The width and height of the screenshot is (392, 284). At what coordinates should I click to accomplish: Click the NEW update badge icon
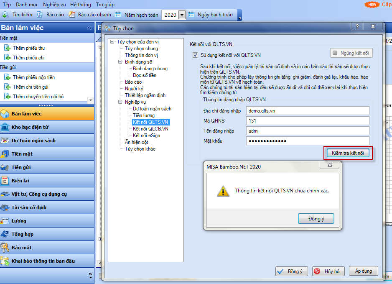[x=372, y=5]
